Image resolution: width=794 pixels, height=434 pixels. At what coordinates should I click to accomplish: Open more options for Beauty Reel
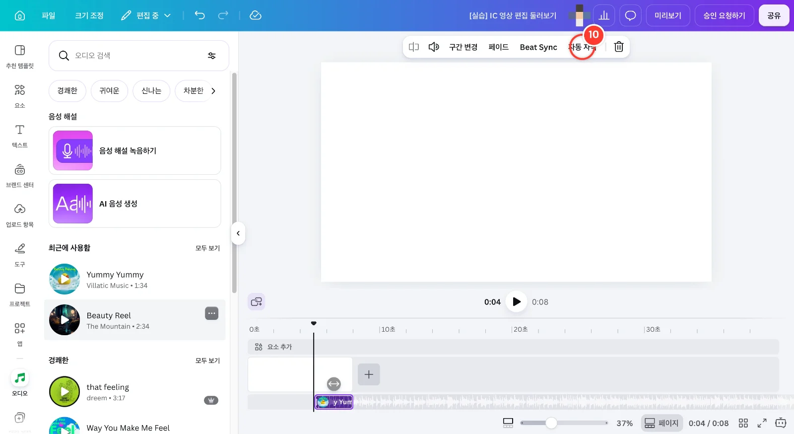(x=212, y=313)
